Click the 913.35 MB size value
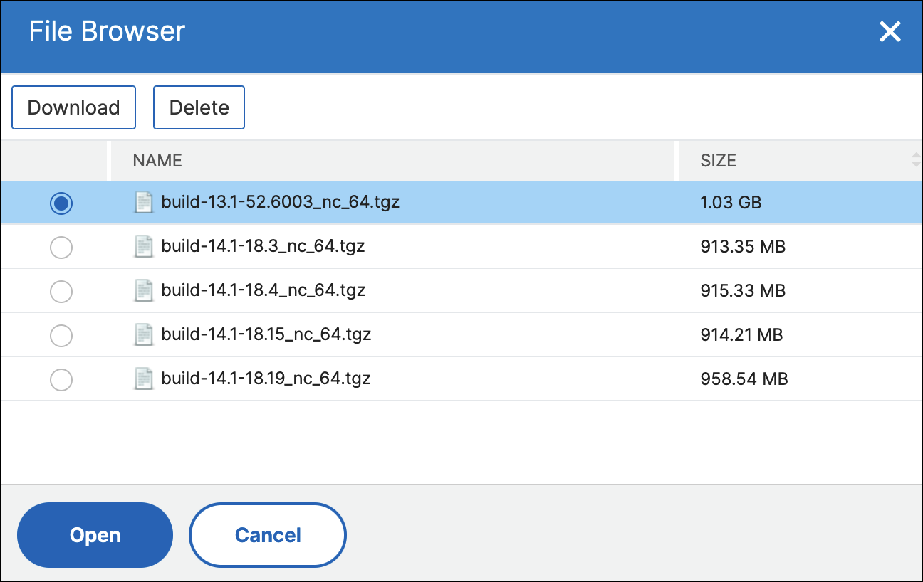Screen dimensions: 923x582 coord(743,247)
